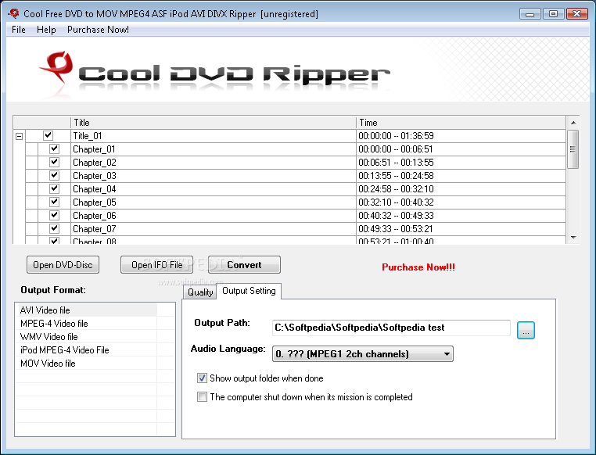The height and width of the screenshot is (455, 596).
Task: Switch to the Quality tab
Action: coord(200,292)
